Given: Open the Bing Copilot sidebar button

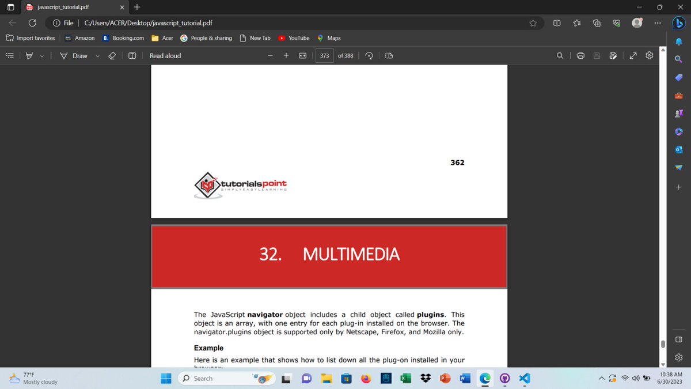Looking at the screenshot, I should [679, 23].
